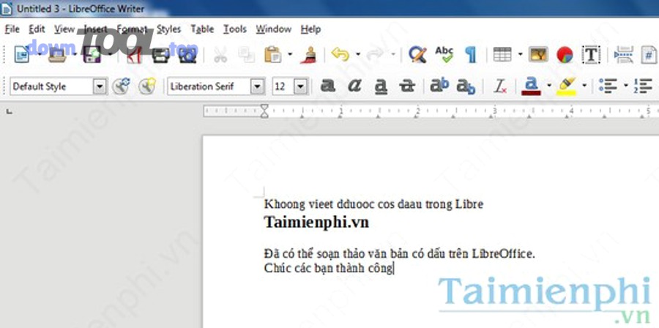This screenshot has width=659, height=328.
Task: Insert a text box icon
Action: click(592, 54)
